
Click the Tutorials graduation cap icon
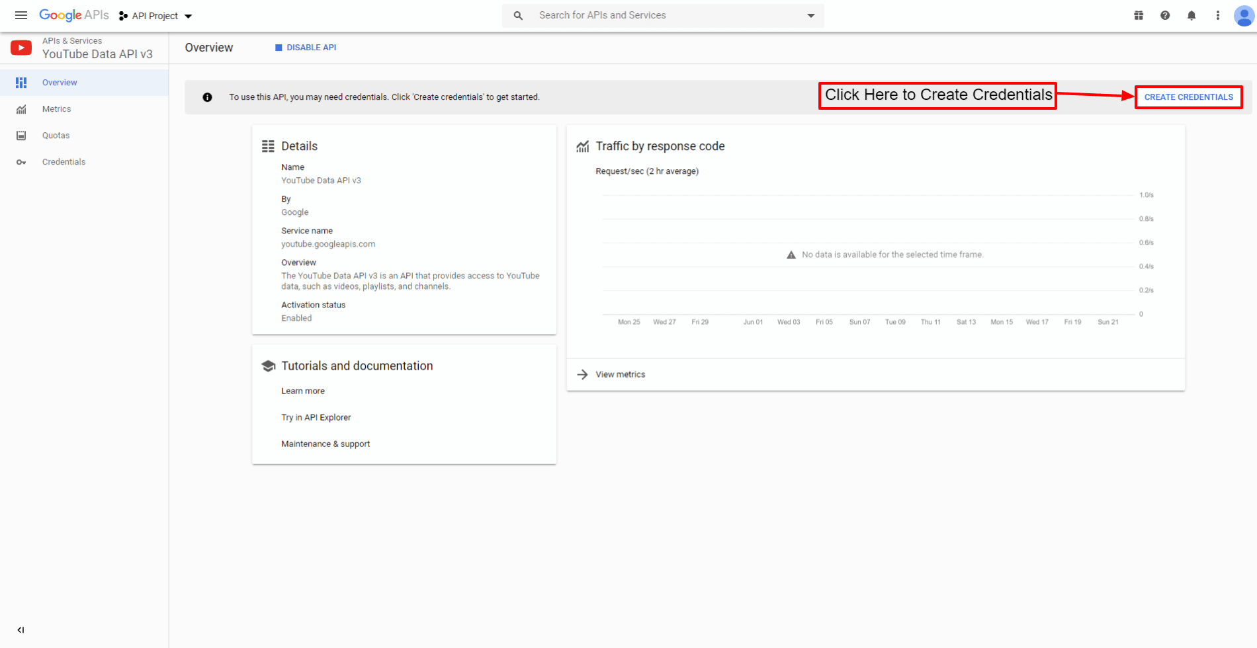(x=268, y=366)
